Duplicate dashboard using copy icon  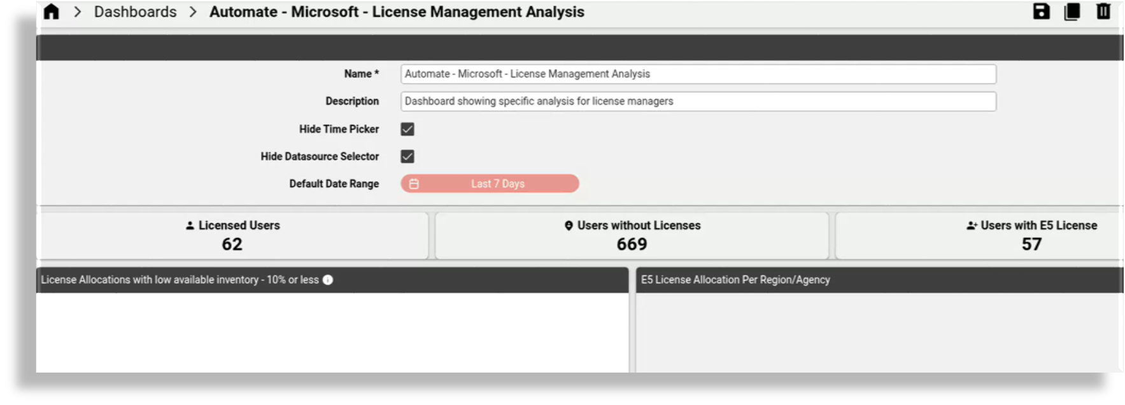(1072, 11)
